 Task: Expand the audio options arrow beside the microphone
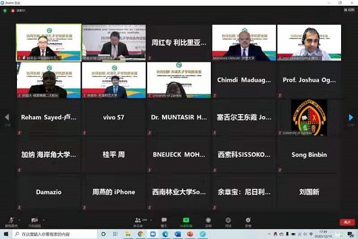20,220
